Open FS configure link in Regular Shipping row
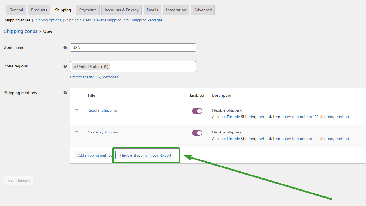Viewport: 366px width, 206px height. tap(318, 117)
